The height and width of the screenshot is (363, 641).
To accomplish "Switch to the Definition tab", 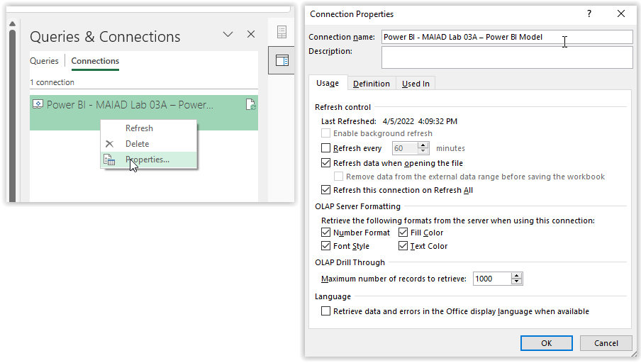I will (371, 84).
